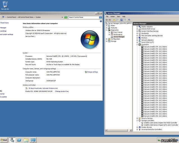The image size is (179, 143).
Task: Collapse the Storage controllers category
Action: coord(137,121)
